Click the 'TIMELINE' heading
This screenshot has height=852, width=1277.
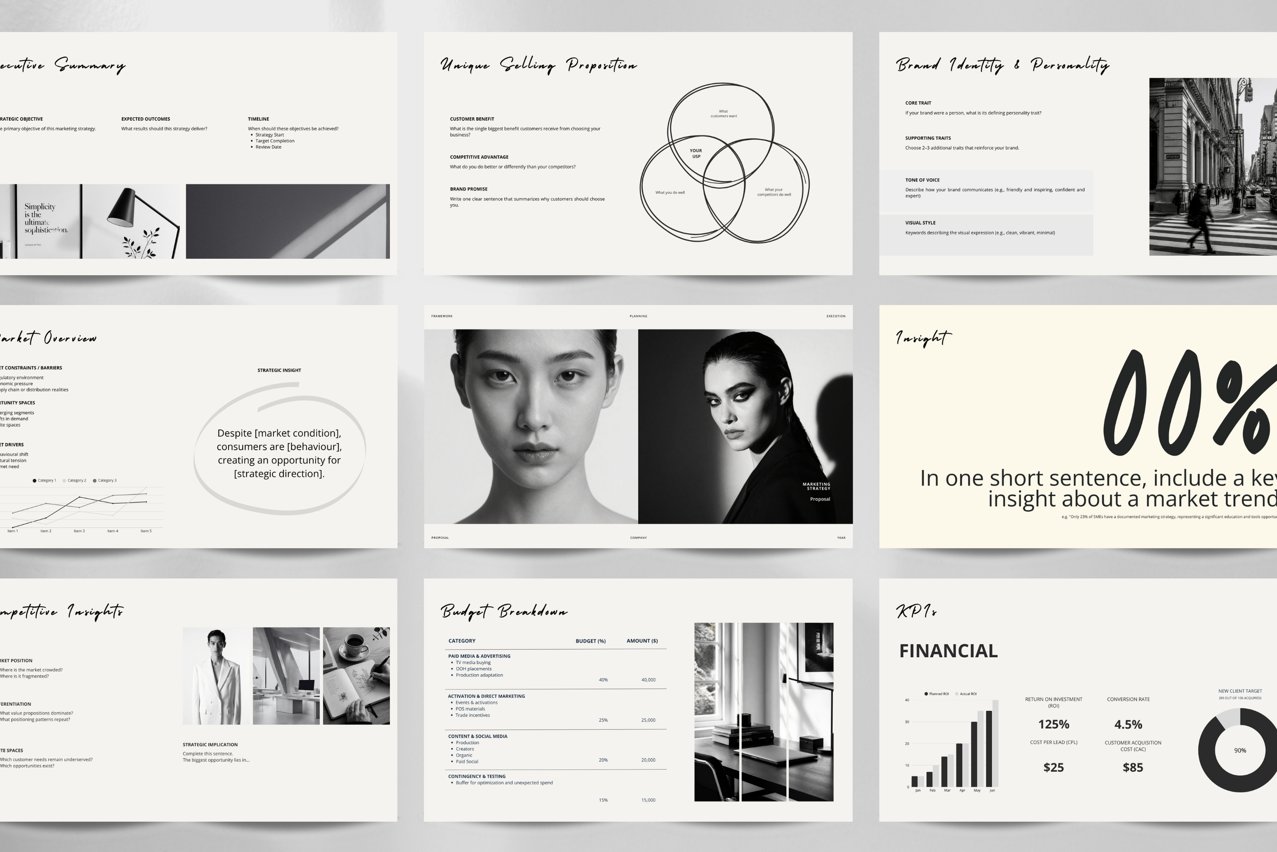[258, 119]
